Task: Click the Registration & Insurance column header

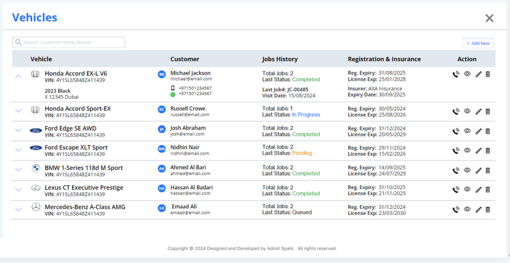Action: click(x=384, y=59)
